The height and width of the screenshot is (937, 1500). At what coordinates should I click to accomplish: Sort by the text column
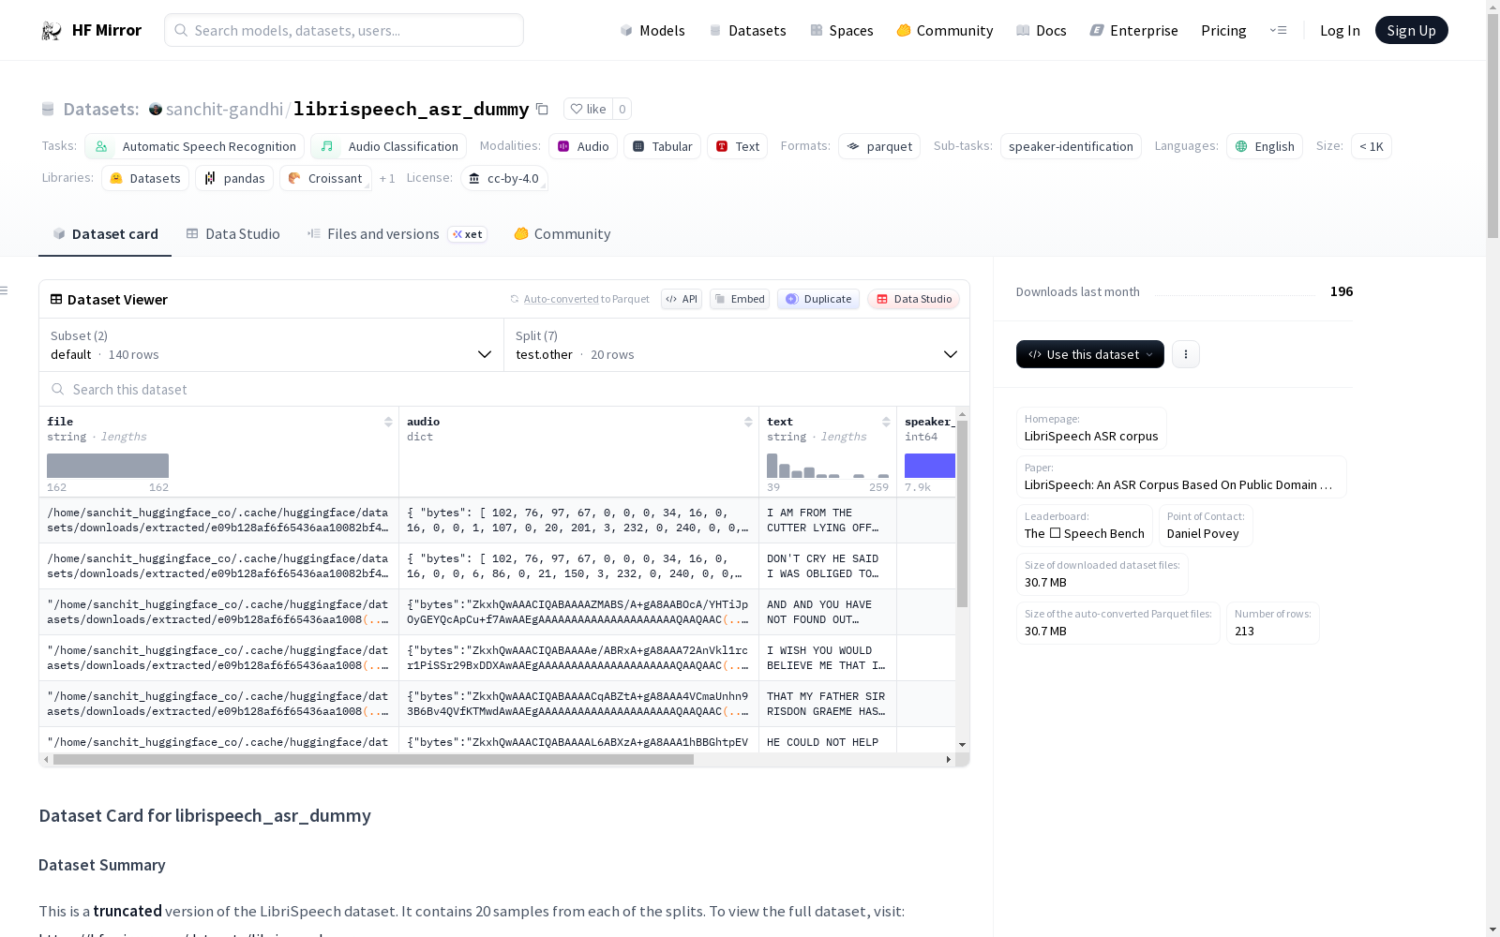tap(886, 422)
